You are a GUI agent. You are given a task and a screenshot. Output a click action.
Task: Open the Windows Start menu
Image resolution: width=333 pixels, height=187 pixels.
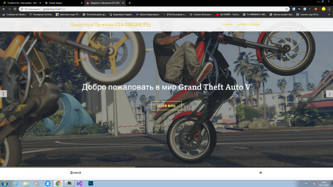[x=5, y=183]
